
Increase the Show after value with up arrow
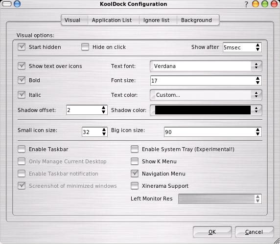coord(257,45)
